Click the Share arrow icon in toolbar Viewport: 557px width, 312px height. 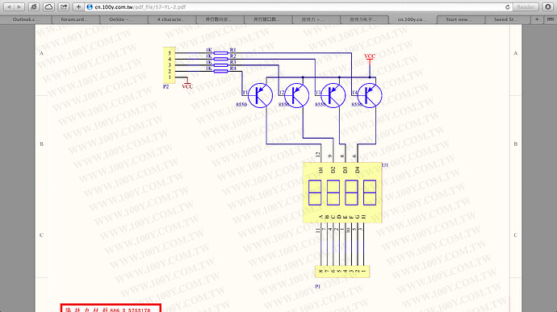pyautogui.click(x=64, y=6)
